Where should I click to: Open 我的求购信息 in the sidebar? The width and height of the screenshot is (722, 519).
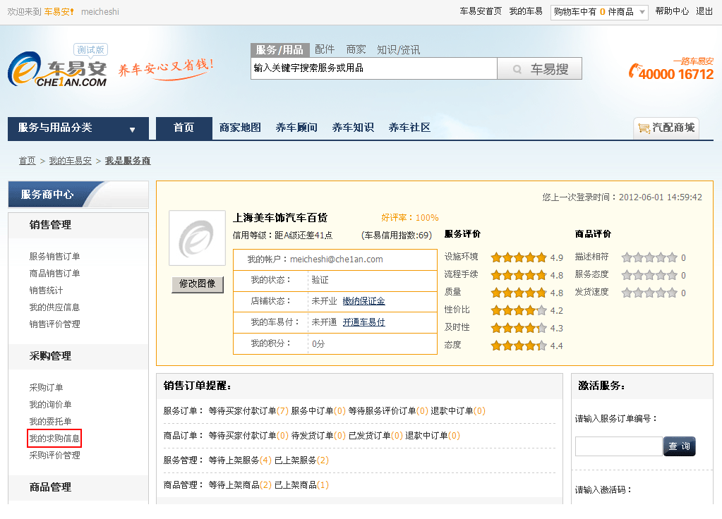(55, 439)
